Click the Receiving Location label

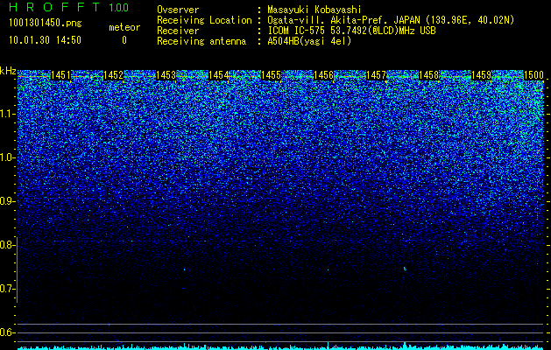pyautogui.click(x=204, y=20)
